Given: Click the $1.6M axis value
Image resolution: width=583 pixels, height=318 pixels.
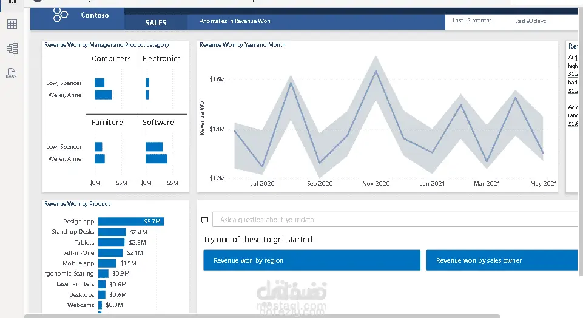Looking at the screenshot, I should click(x=217, y=79).
